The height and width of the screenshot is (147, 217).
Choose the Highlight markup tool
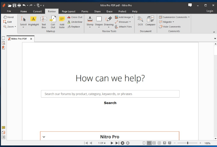click(x=34, y=21)
